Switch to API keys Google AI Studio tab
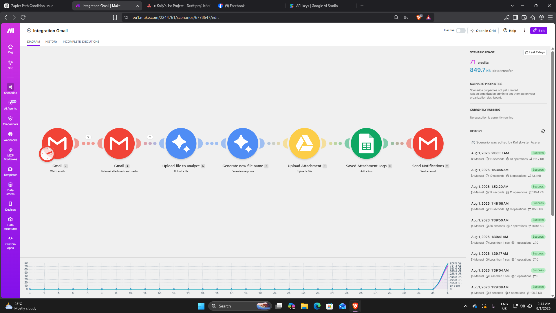 [321, 6]
